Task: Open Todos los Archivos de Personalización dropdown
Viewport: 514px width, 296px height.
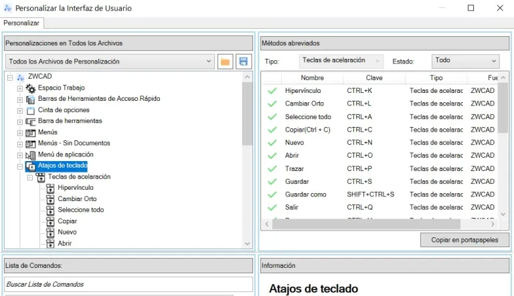Action: click(x=110, y=61)
